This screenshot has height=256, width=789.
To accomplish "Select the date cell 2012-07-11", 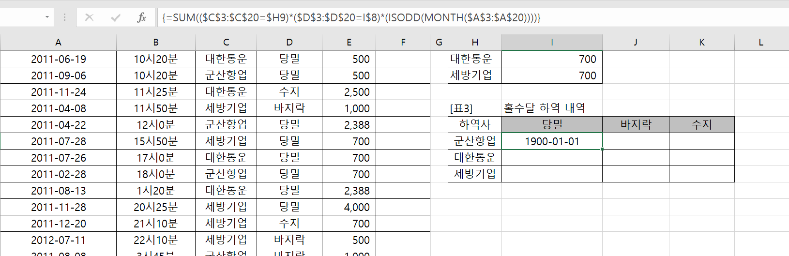I will click(x=58, y=240).
